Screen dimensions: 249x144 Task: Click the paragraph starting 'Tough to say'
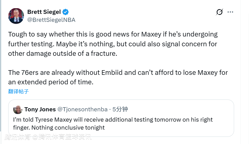pos(113,44)
